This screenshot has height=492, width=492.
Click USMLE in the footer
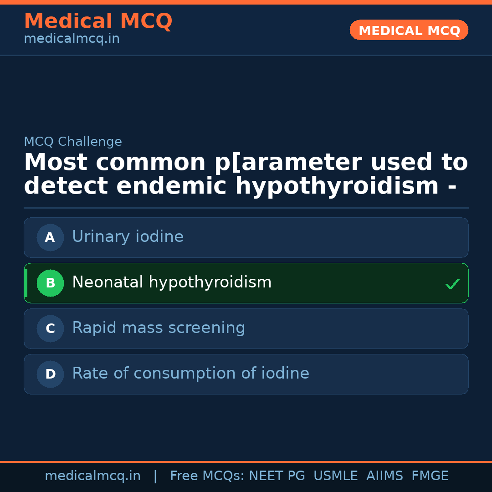(335, 476)
